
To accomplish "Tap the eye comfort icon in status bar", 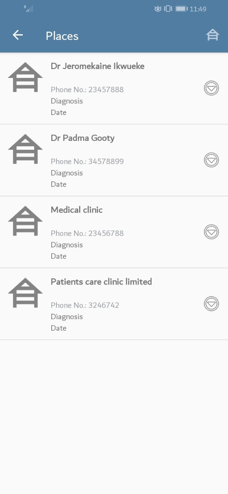I will pyautogui.click(x=158, y=9).
